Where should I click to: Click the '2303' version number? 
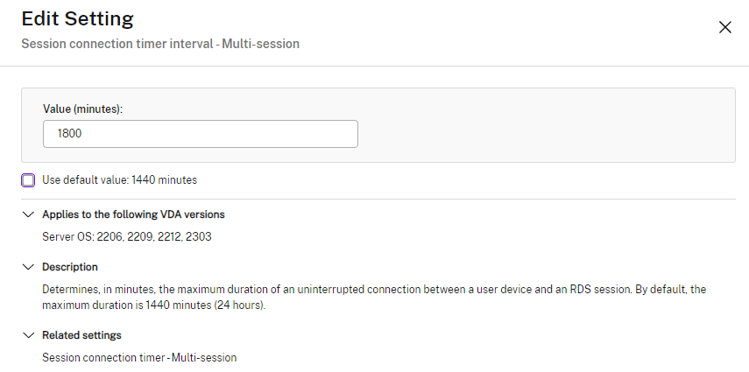click(199, 236)
